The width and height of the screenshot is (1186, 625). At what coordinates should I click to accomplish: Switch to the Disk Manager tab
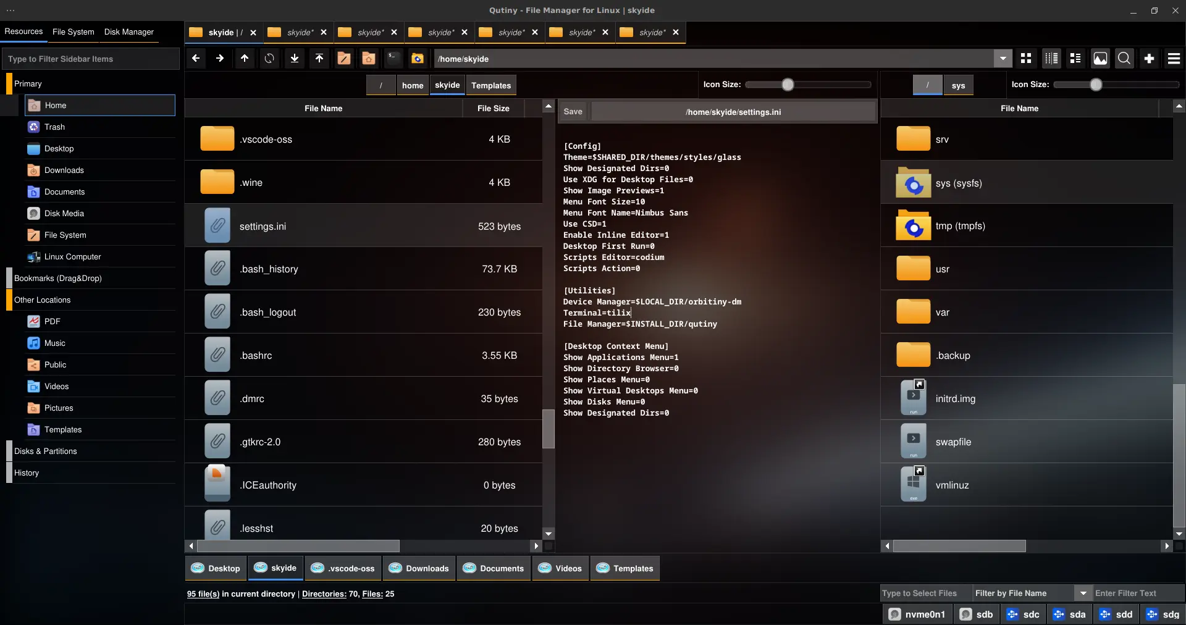tap(128, 32)
